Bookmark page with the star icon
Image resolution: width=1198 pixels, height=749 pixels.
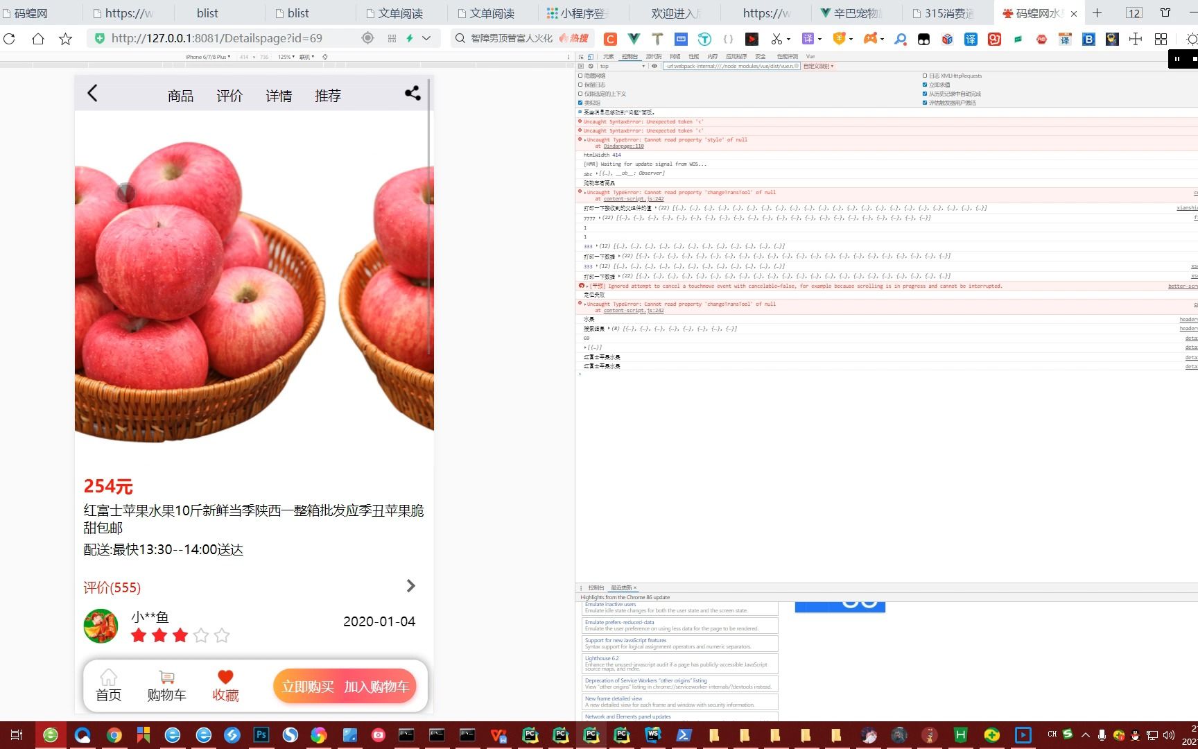[x=65, y=39]
